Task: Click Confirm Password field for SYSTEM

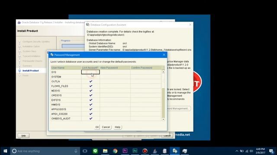Action: point(146,77)
